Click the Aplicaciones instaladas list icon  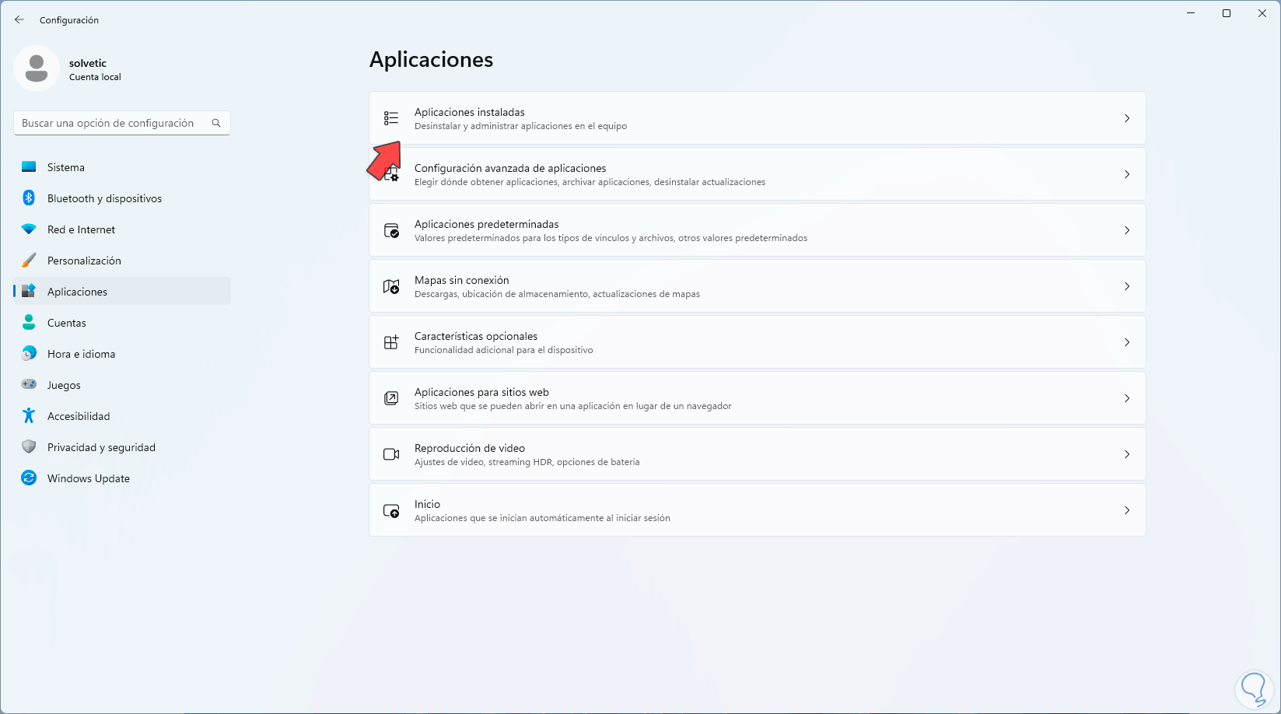[391, 118]
